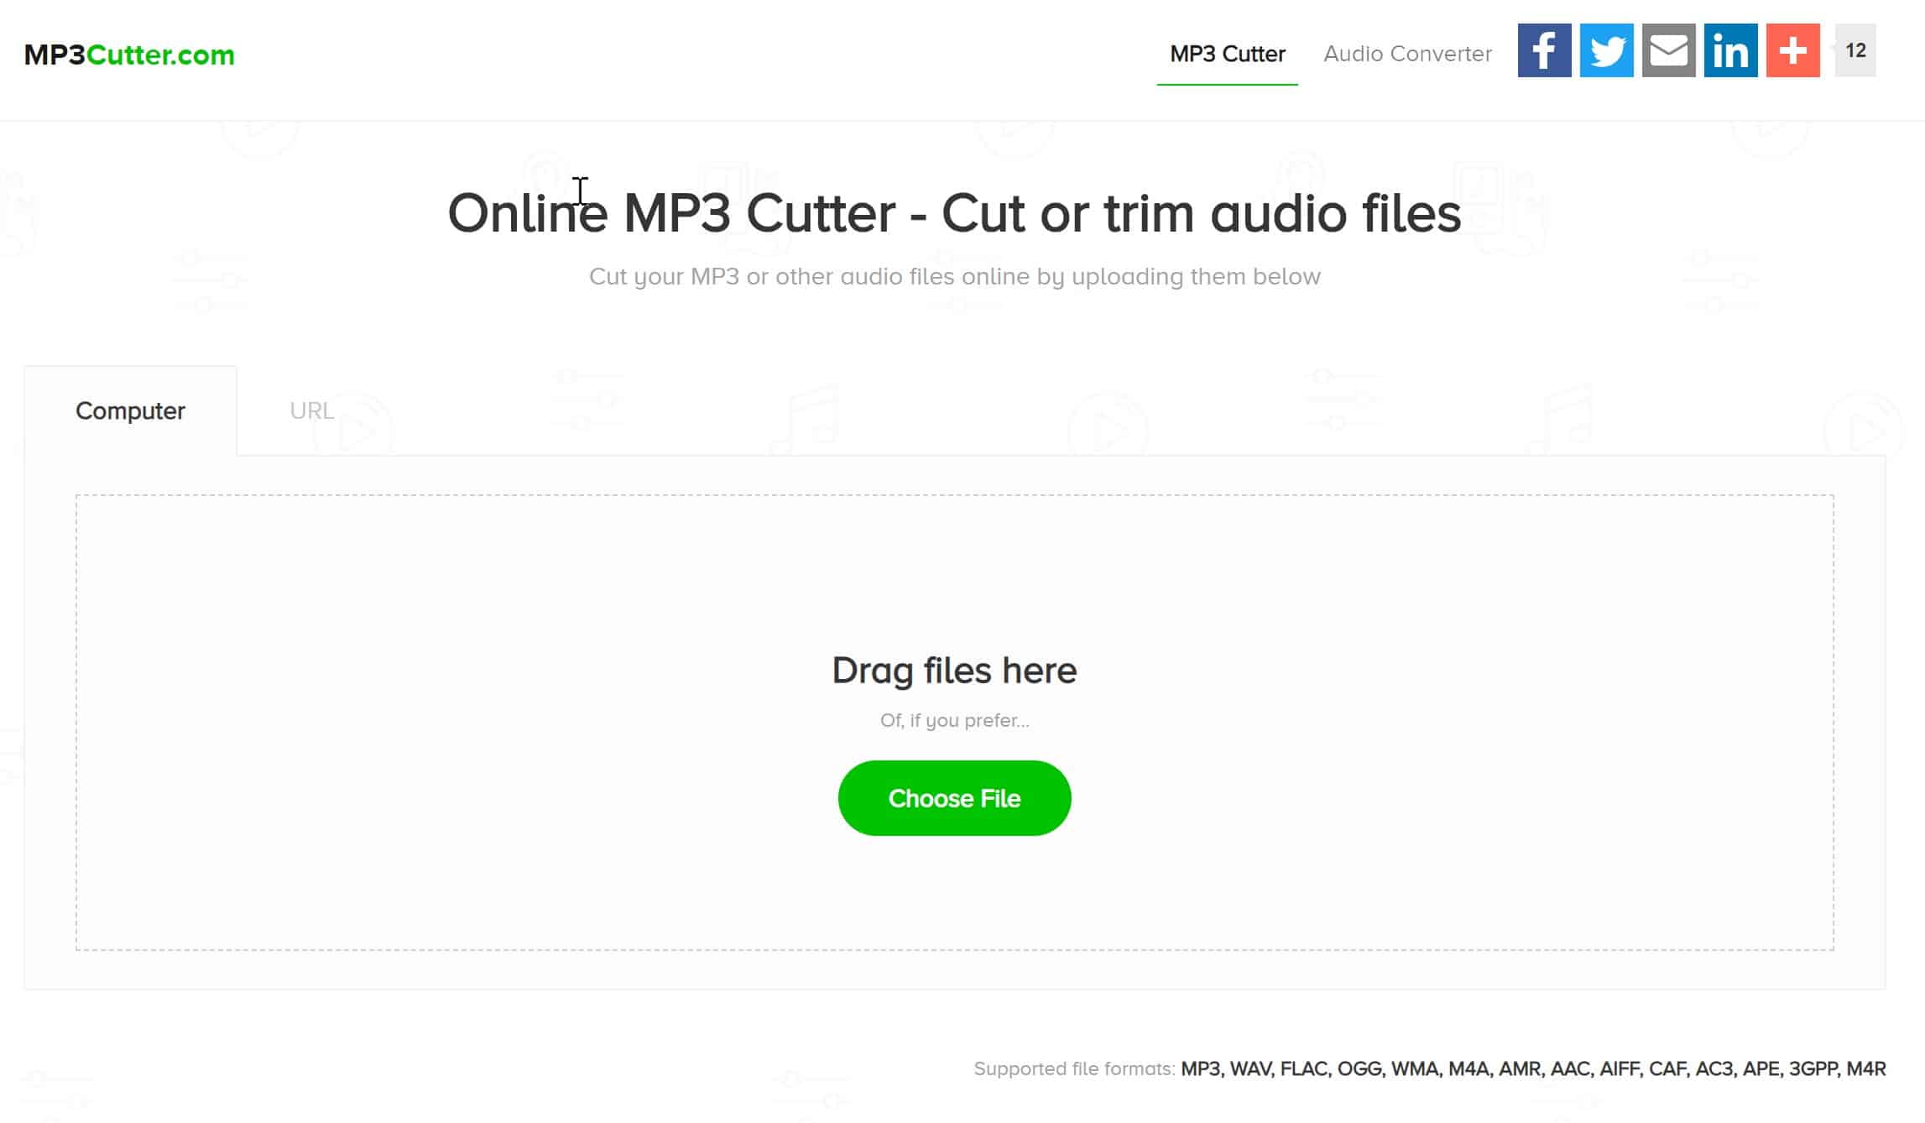Click the Audio Converter menu link
The height and width of the screenshot is (1123, 1925).
(1406, 54)
